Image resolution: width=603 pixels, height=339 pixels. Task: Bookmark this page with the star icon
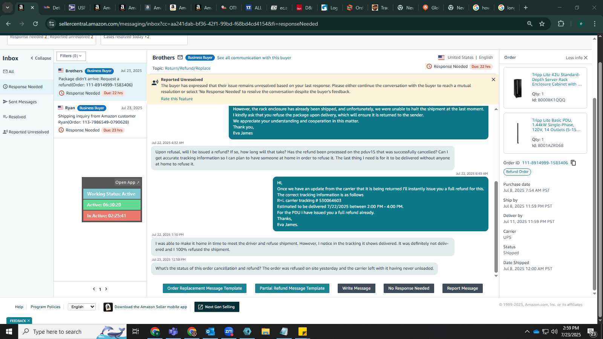pyautogui.click(x=542, y=24)
